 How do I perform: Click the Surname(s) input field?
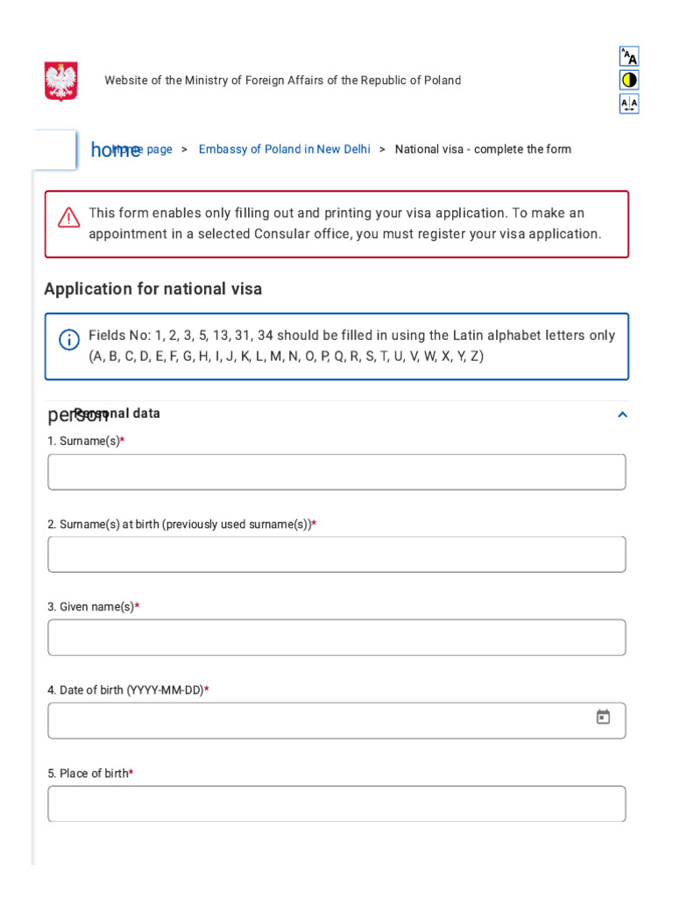coord(336,472)
